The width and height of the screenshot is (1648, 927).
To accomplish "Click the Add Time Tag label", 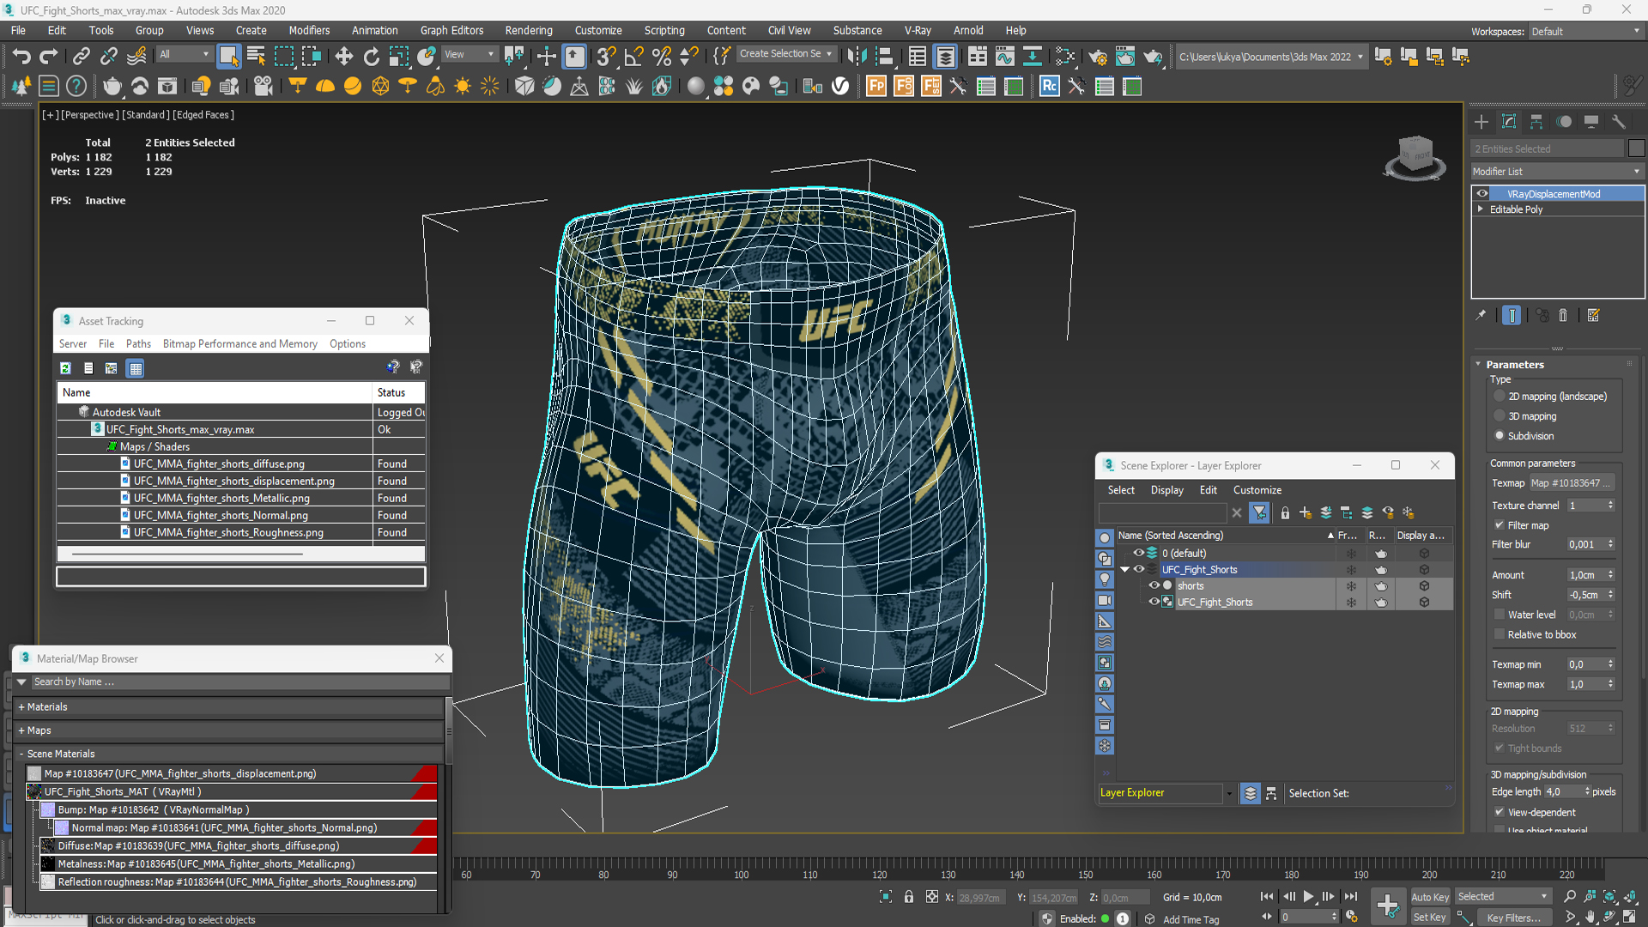I will (1191, 919).
